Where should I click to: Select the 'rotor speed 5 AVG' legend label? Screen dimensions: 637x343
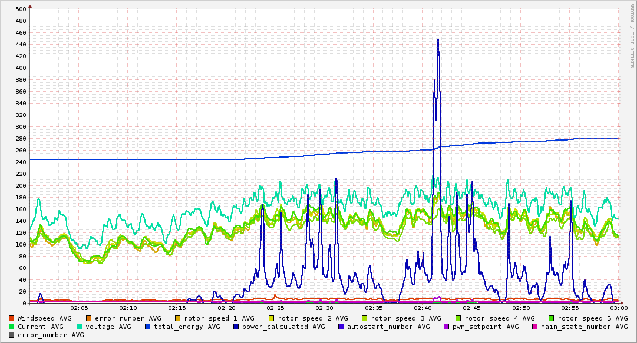[593, 319]
